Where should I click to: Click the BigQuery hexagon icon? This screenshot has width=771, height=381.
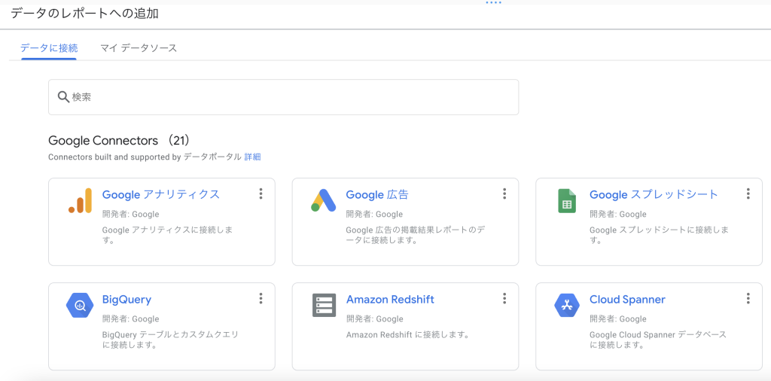[80, 306]
